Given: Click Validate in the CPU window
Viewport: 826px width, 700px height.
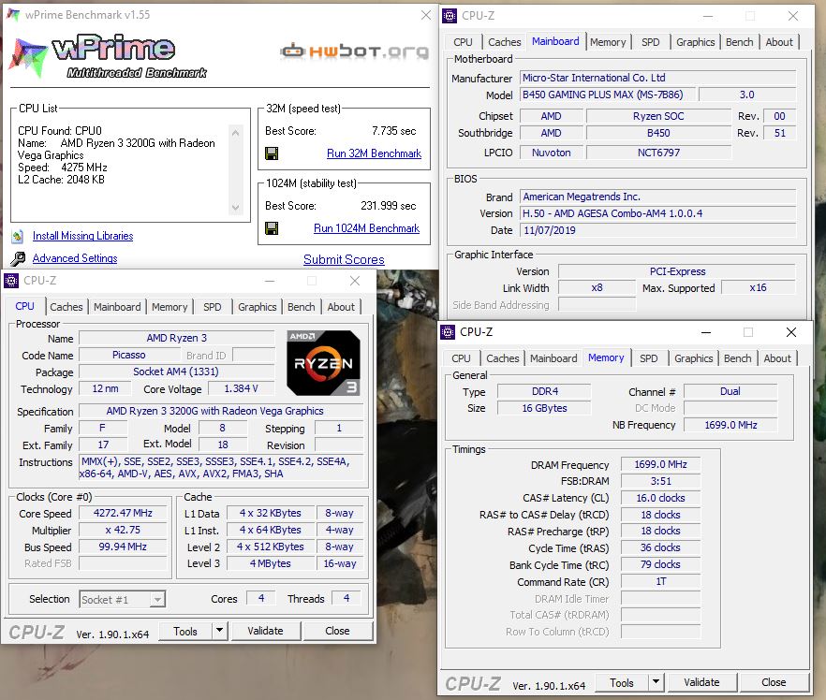Looking at the screenshot, I should pyautogui.click(x=266, y=631).
